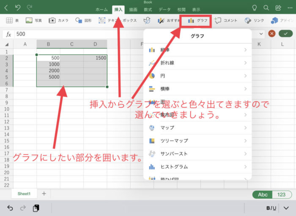
Task: Switch to the 挿入 tab
Action: tap(118, 10)
